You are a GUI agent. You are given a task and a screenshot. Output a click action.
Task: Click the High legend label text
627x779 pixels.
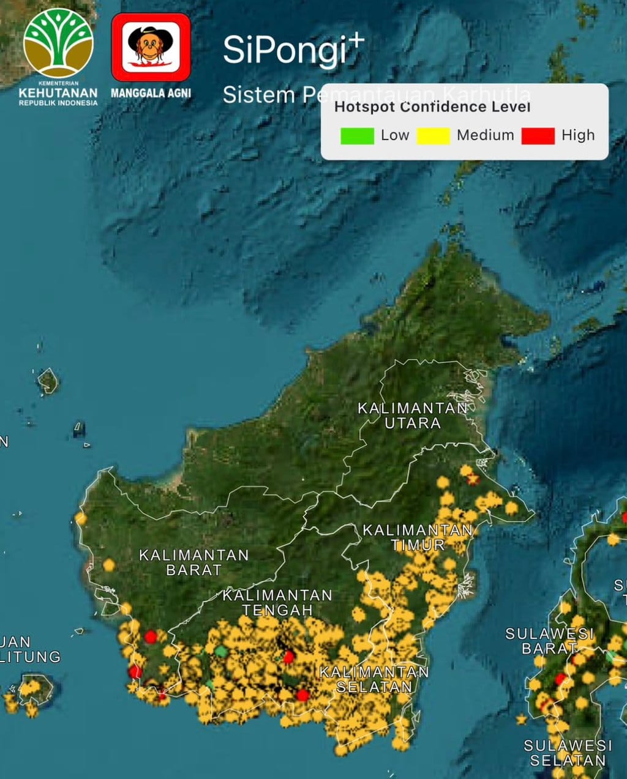pyautogui.click(x=578, y=135)
